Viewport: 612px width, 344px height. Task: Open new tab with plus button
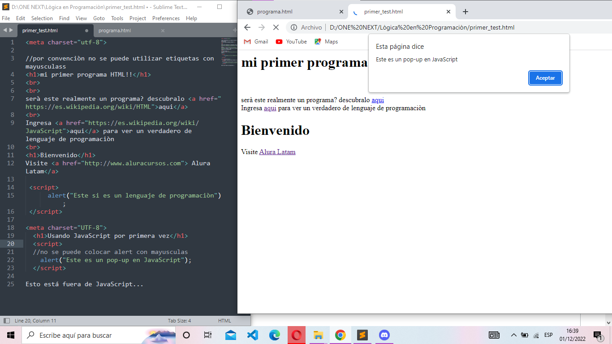pos(465,12)
